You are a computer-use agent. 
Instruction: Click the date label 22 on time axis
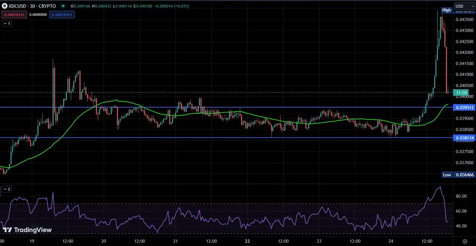[x=247, y=241]
